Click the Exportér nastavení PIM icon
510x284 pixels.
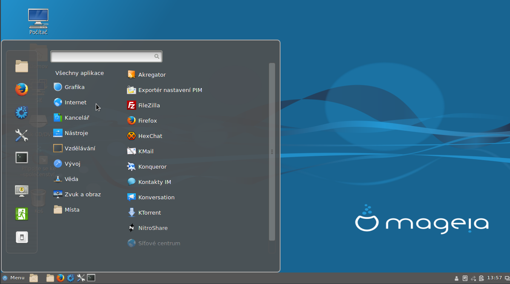[x=132, y=90]
